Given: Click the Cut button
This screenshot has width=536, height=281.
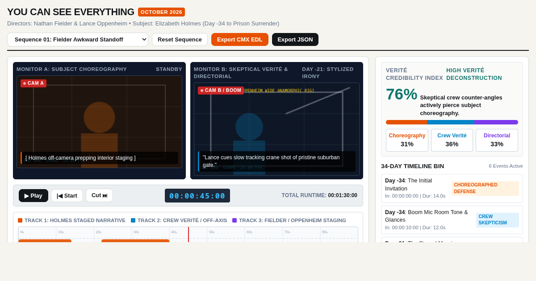Looking at the screenshot, I should 99,195.
